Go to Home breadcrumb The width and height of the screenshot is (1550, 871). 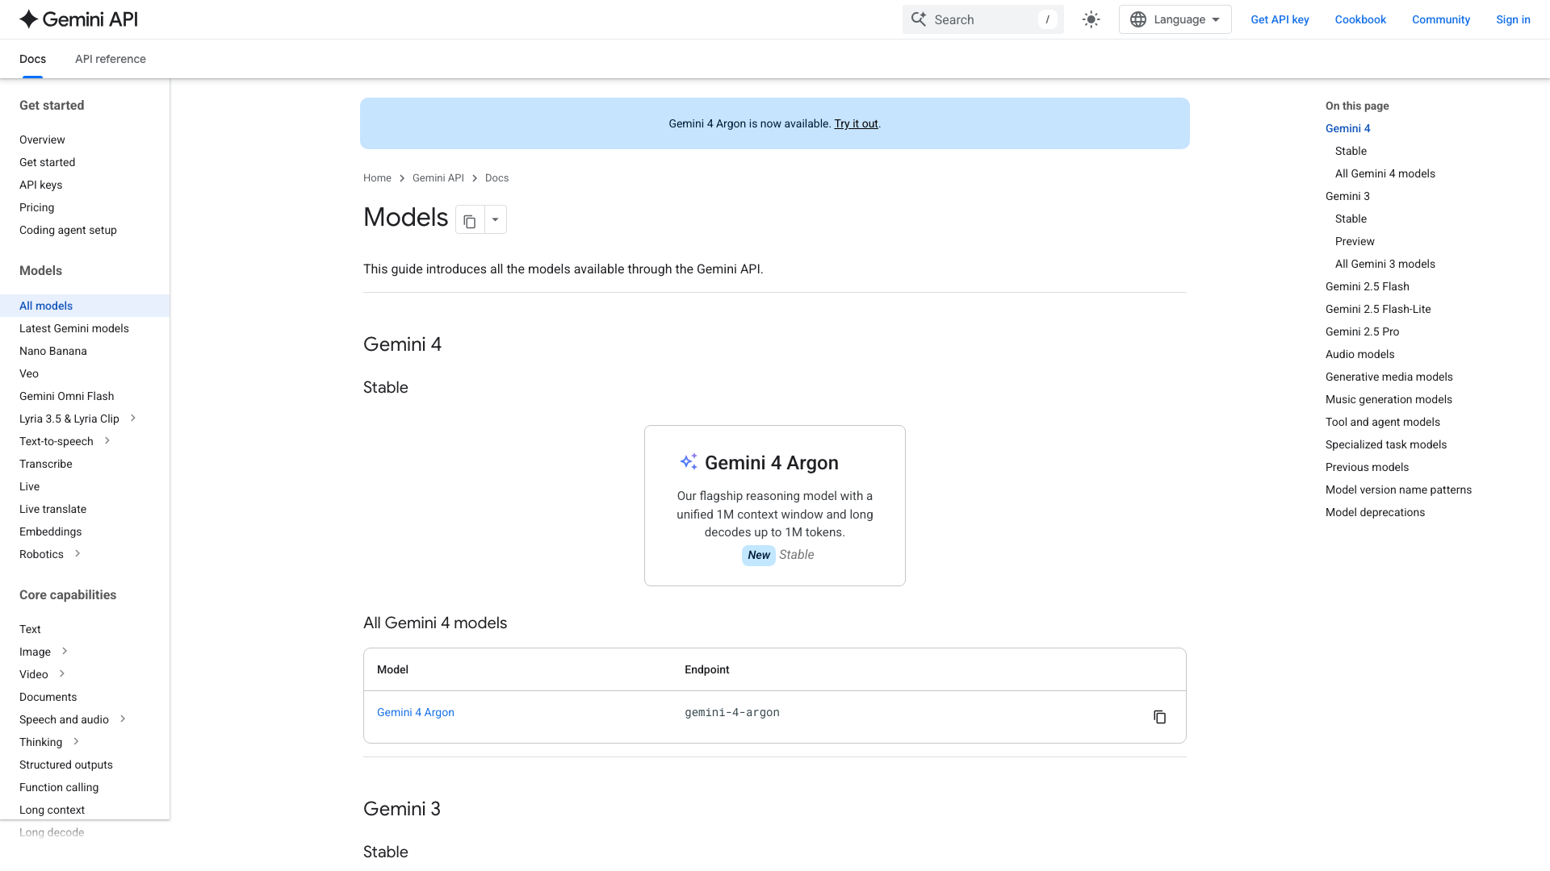[x=377, y=178]
